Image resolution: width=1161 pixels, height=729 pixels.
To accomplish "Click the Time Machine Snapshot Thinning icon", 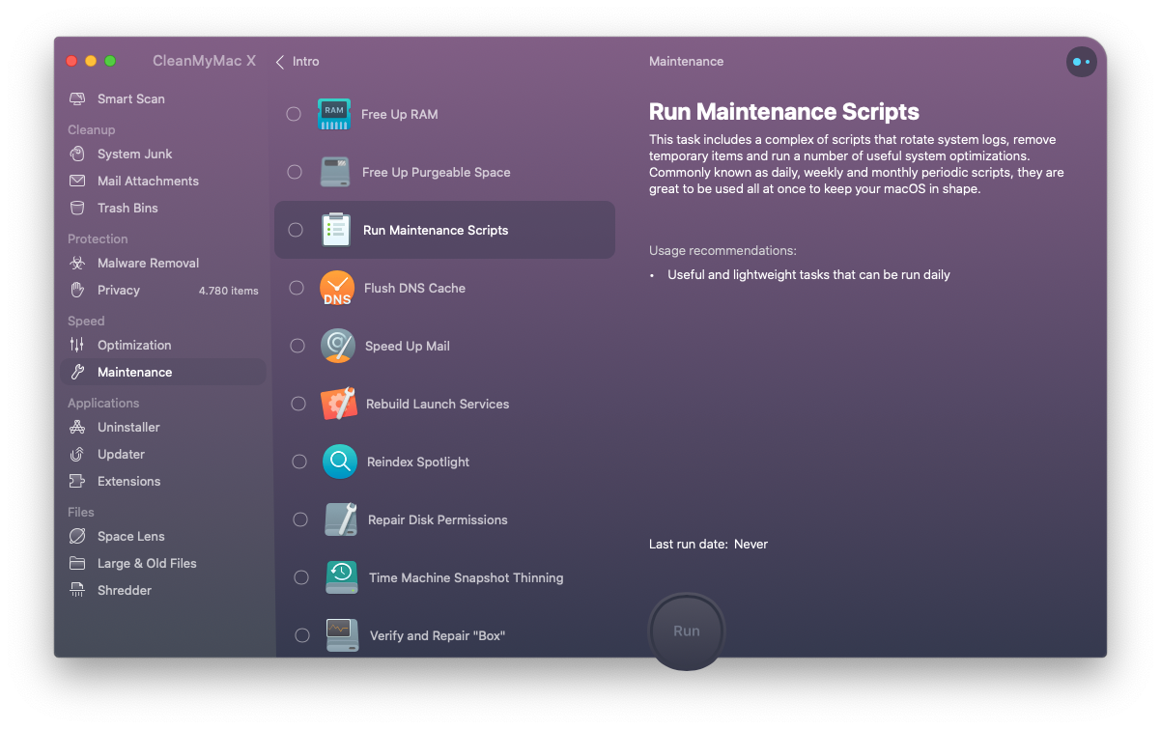I will pos(342,577).
